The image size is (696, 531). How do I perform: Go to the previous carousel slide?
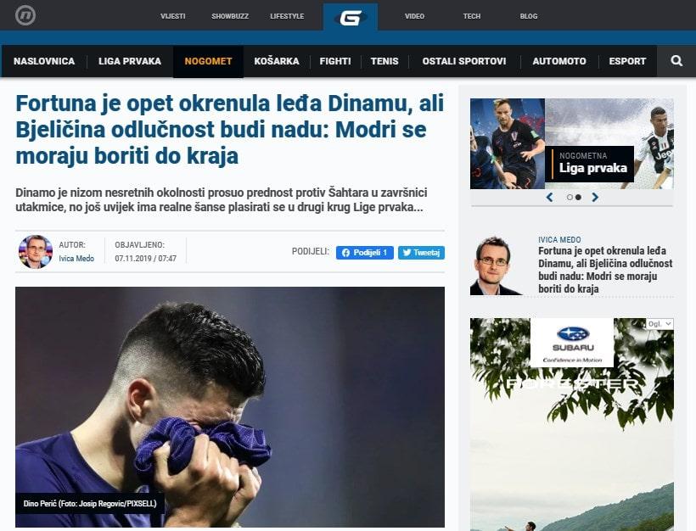point(549,198)
